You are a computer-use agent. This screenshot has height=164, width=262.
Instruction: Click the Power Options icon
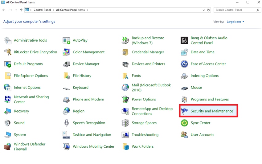pos(125,100)
